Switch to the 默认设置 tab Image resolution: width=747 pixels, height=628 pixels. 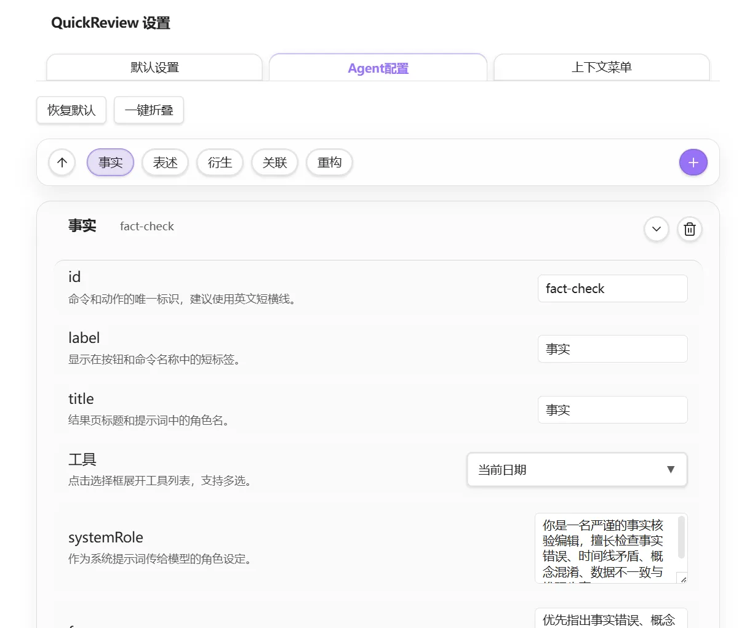(154, 68)
